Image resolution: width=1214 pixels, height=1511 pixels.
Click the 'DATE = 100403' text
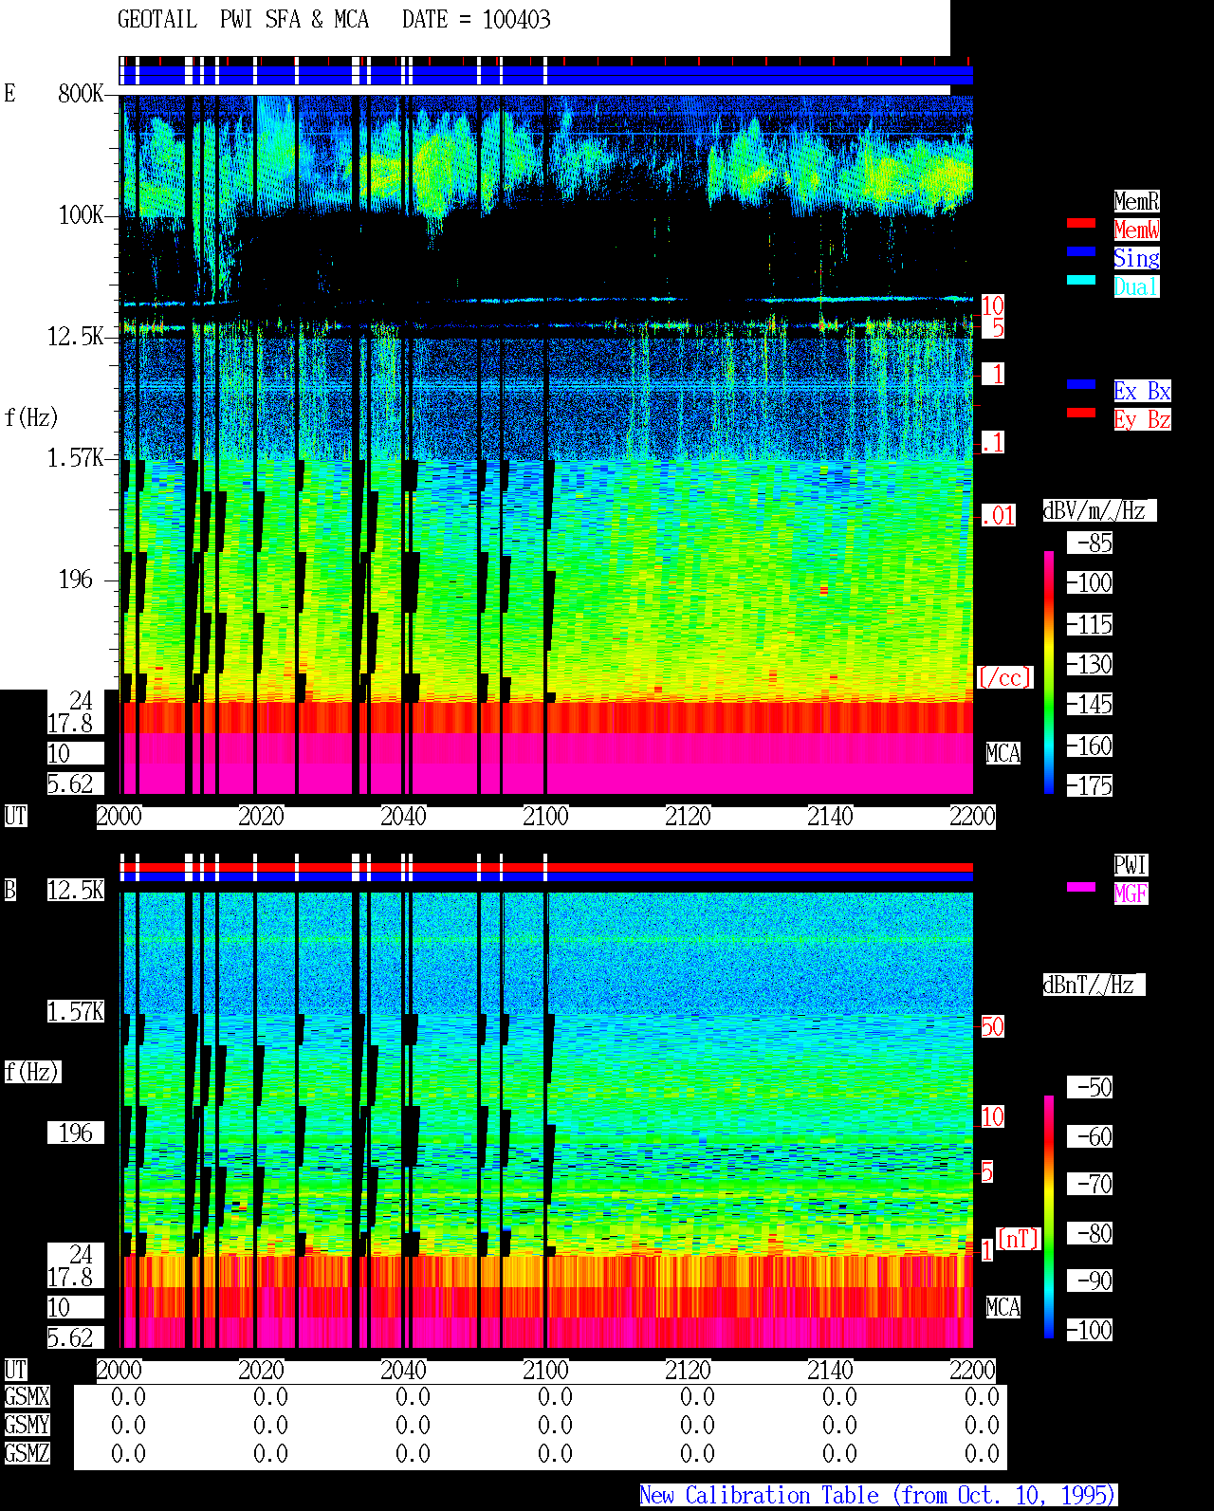coord(476,20)
